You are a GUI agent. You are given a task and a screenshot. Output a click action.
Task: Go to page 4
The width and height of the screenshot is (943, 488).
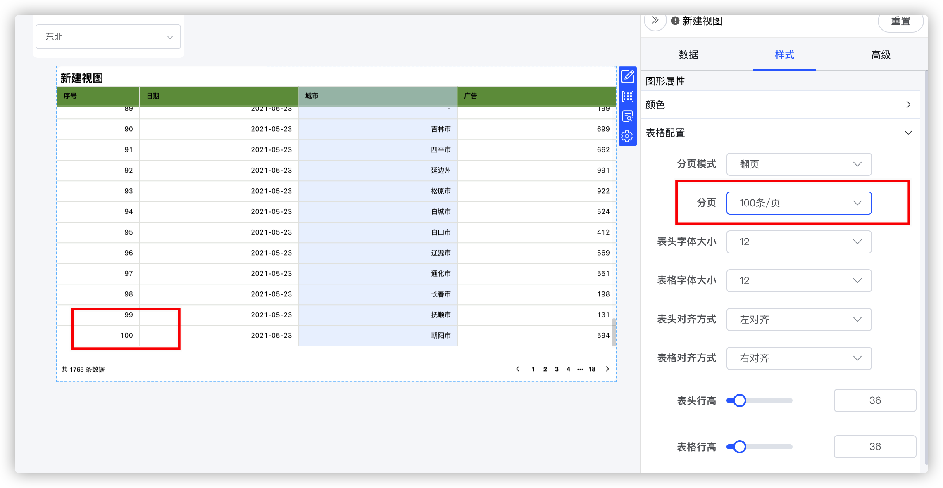pos(568,369)
